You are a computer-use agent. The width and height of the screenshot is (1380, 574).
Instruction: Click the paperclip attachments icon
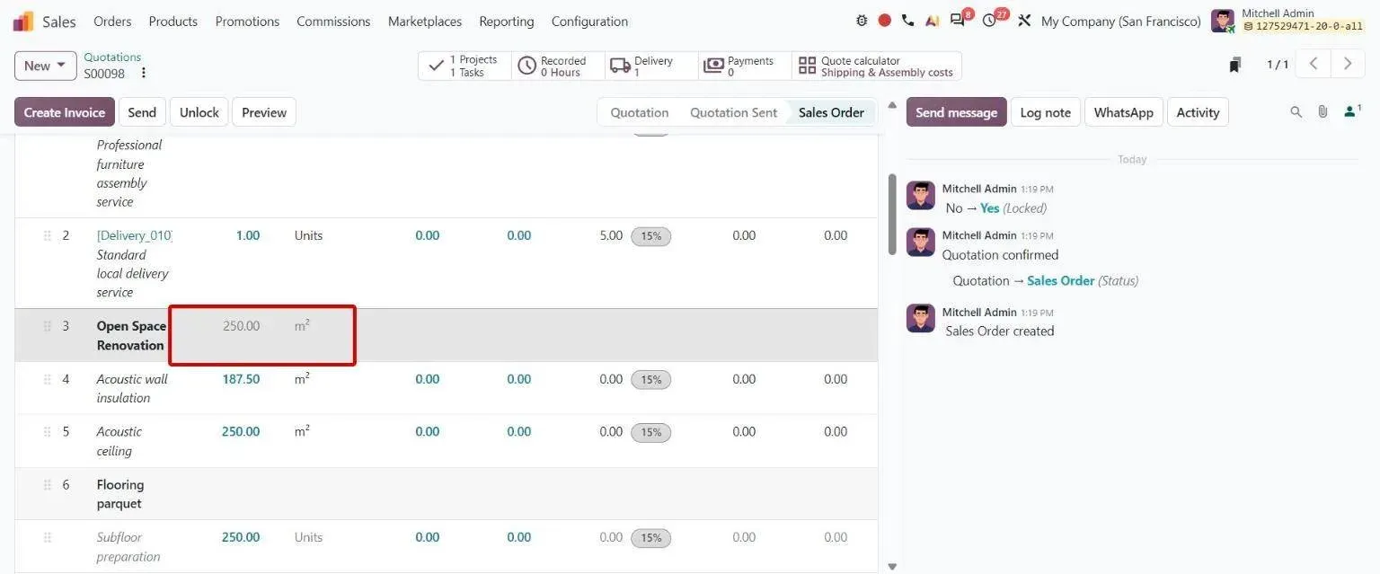coord(1322,112)
